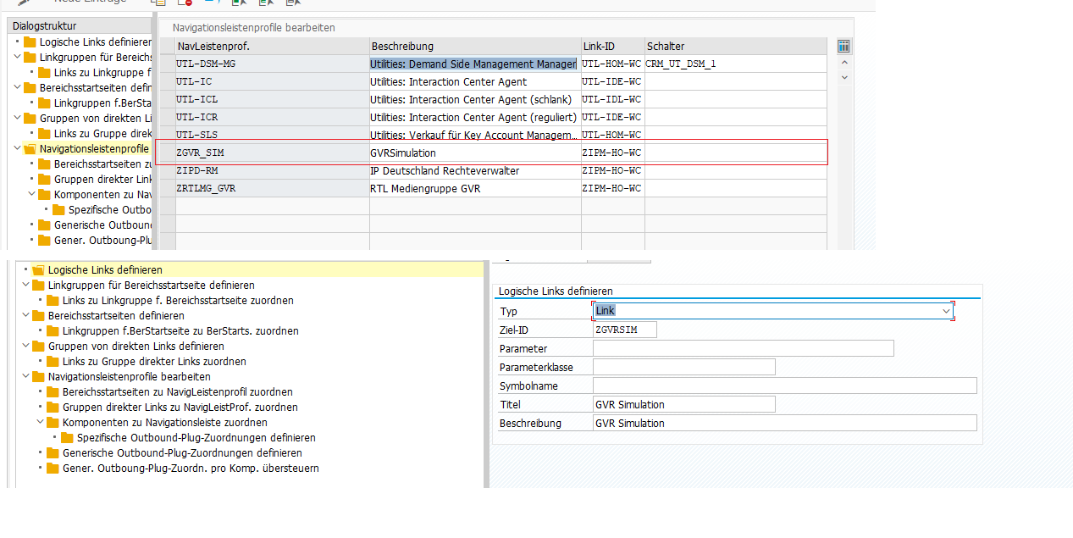Click folder icon of Spezifische Outbound-Plug-Zuordnungen definieren

pos(67,438)
